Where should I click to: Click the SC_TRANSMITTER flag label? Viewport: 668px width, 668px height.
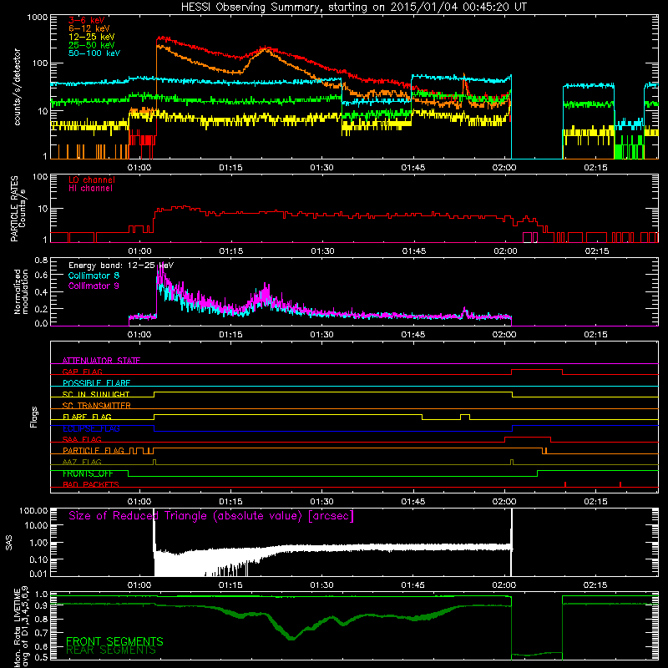point(97,405)
